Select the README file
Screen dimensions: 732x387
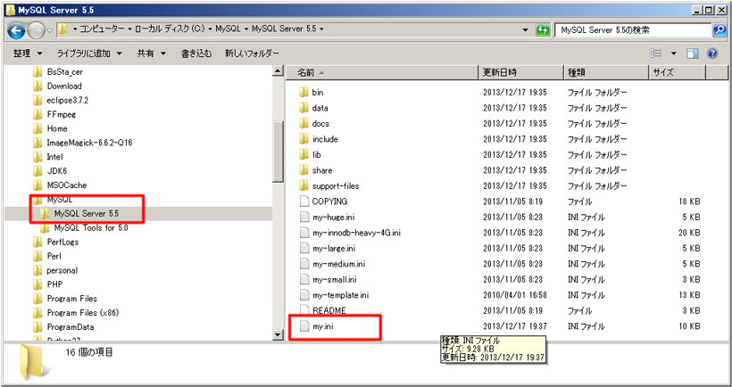pos(329,310)
